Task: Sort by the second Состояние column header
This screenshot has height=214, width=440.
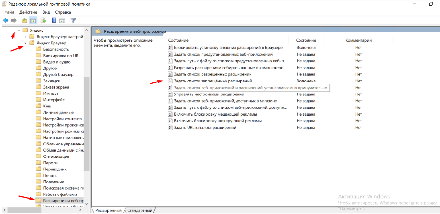Action: click(x=306, y=40)
